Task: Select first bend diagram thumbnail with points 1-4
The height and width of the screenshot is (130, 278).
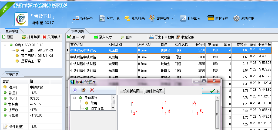Action: pyautogui.click(x=134, y=108)
